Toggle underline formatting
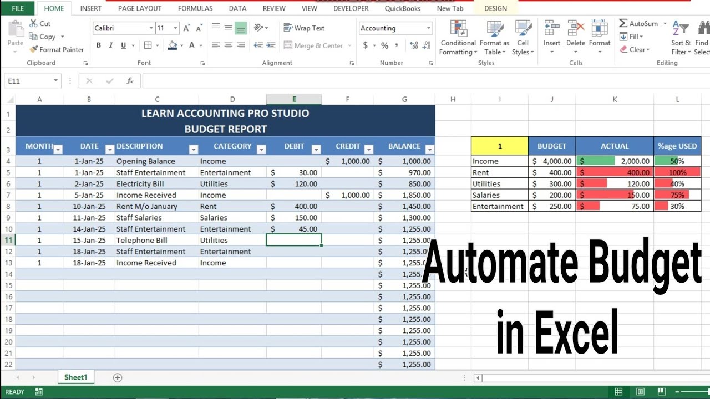 (x=123, y=45)
